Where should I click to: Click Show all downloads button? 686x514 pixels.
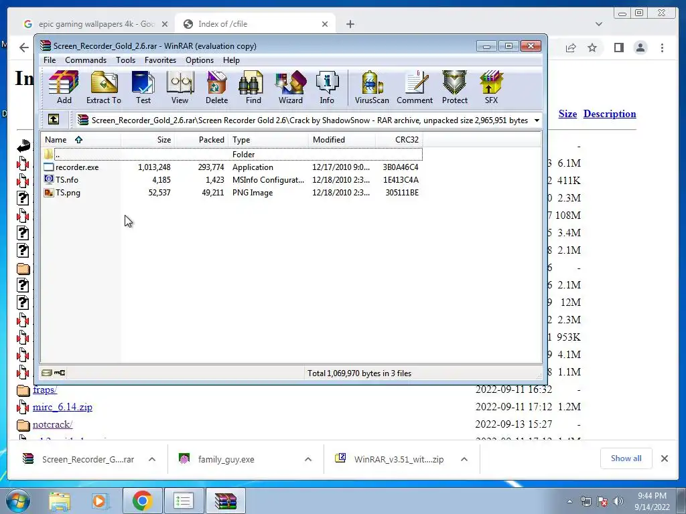click(x=626, y=458)
